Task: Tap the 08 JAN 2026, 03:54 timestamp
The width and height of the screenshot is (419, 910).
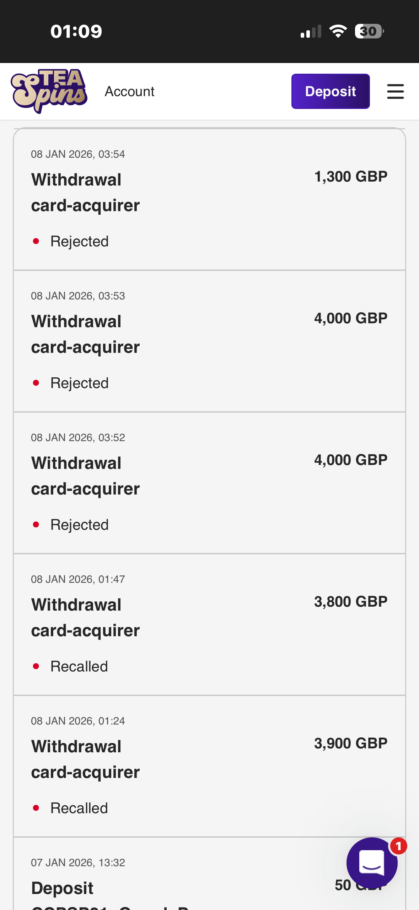Action: (x=78, y=154)
